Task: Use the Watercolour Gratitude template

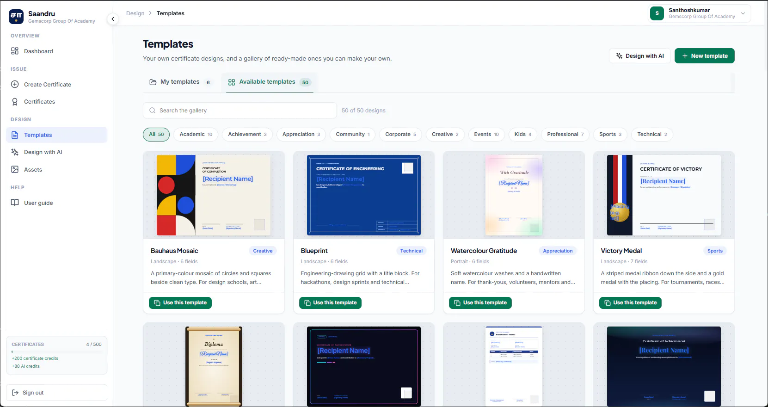Action: pos(480,302)
